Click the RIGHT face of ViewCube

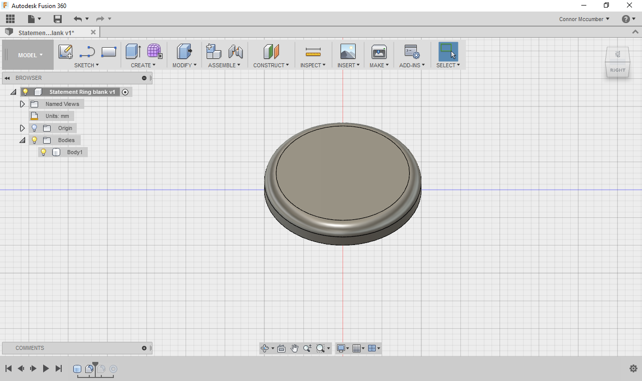[617, 70]
